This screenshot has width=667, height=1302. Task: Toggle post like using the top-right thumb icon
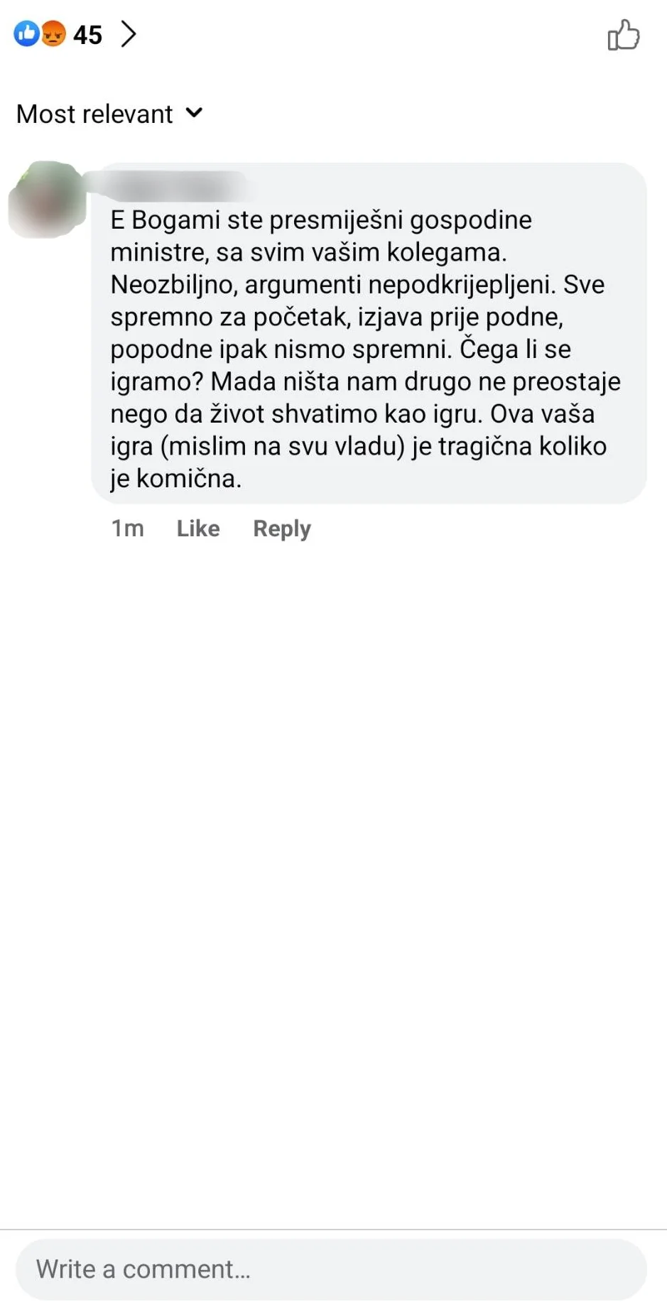point(623,35)
